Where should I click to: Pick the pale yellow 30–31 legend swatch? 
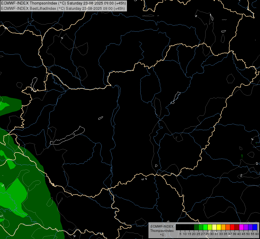(214, 227)
